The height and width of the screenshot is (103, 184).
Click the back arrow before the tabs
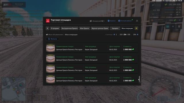coord(47,28)
